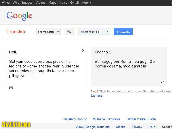Open the Global Market Finder link
172x129 pixels.
141,119
